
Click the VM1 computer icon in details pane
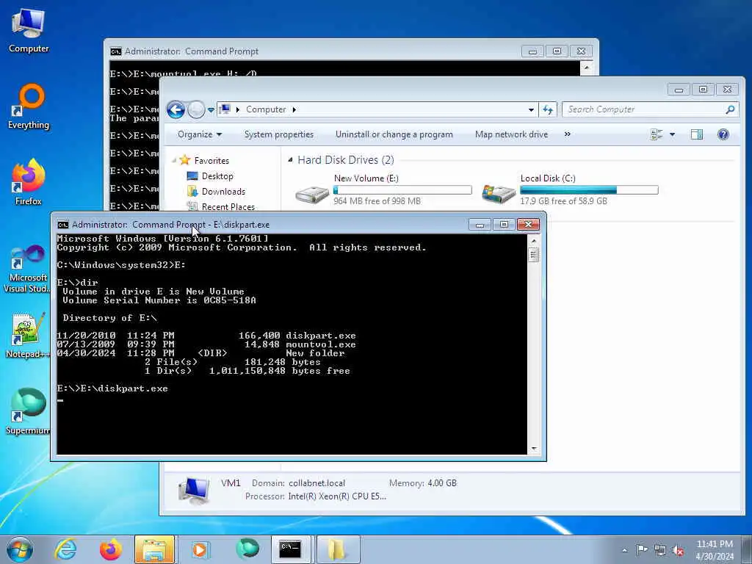click(193, 490)
